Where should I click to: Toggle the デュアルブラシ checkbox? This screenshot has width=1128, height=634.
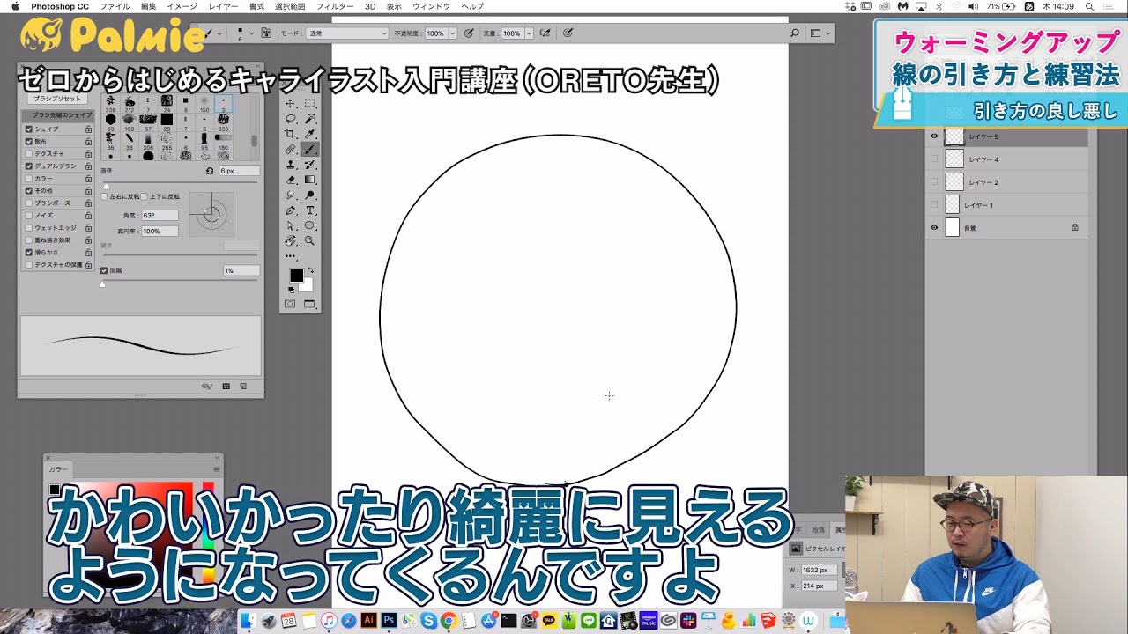[29, 166]
